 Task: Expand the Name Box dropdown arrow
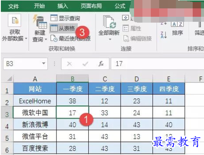pyautogui.click(x=44, y=64)
